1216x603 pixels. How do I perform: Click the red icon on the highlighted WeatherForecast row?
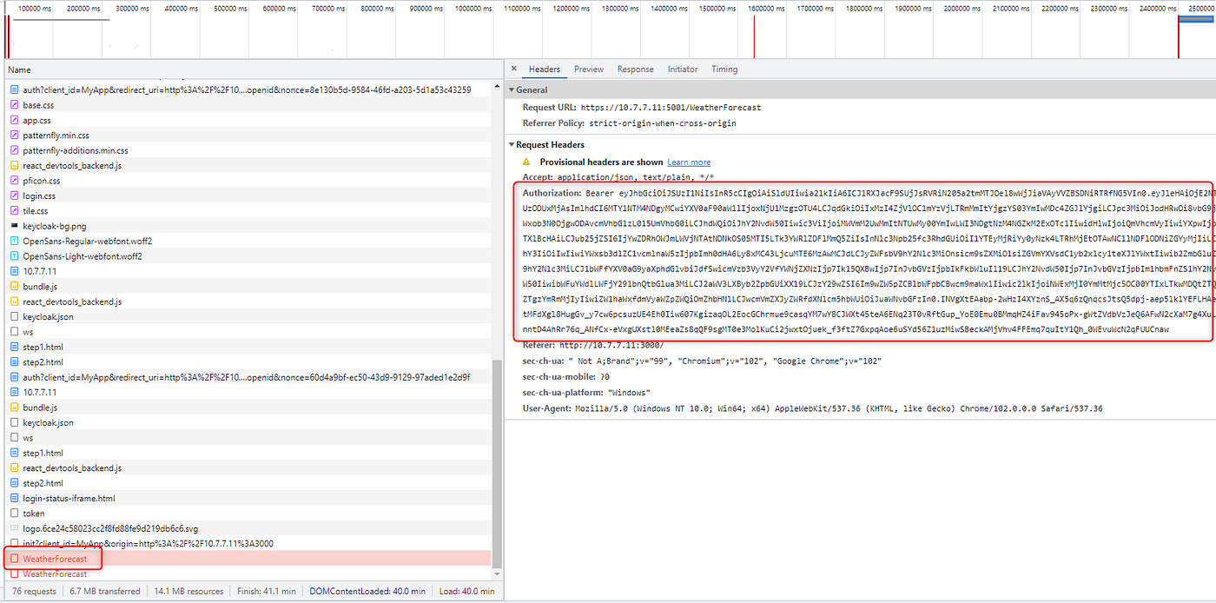point(14,559)
